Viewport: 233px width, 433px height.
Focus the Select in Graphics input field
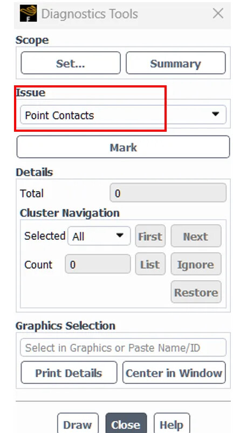click(123, 347)
